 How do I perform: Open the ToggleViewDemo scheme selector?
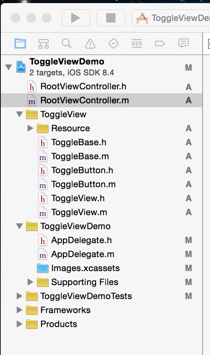(x=171, y=18)
